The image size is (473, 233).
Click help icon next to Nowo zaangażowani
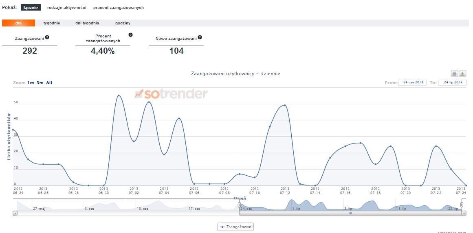point(200,37)
